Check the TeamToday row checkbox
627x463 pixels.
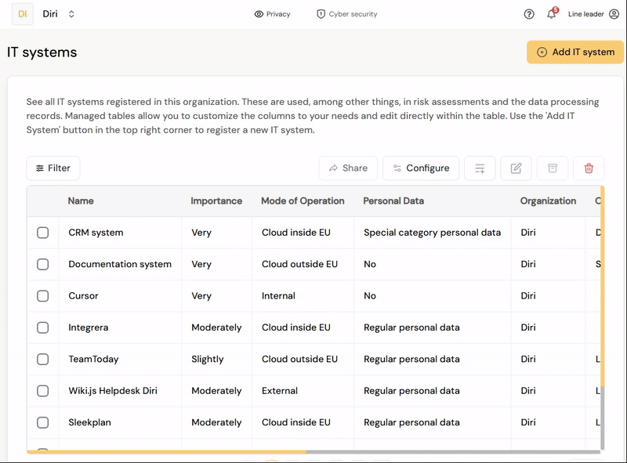pos(43,359)
